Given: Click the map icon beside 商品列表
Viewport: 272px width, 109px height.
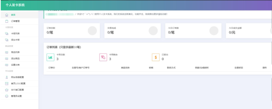Looking at the screenshot, I should coord(7,52).
